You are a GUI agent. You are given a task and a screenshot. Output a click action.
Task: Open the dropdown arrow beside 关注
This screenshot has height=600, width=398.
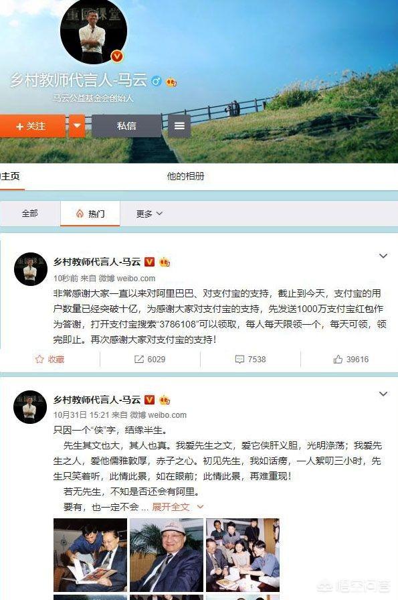[x=77, y=126]
